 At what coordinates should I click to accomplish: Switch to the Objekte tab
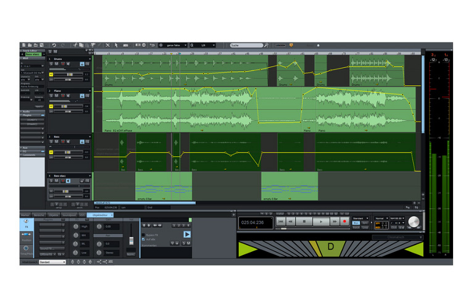tap(54, 215)
